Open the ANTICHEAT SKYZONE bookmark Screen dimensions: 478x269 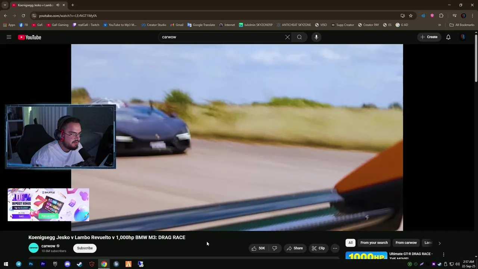[294, 25]
